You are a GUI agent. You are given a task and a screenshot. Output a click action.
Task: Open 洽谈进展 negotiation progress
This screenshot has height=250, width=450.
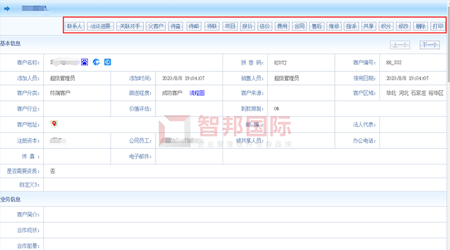coord(100,26)
